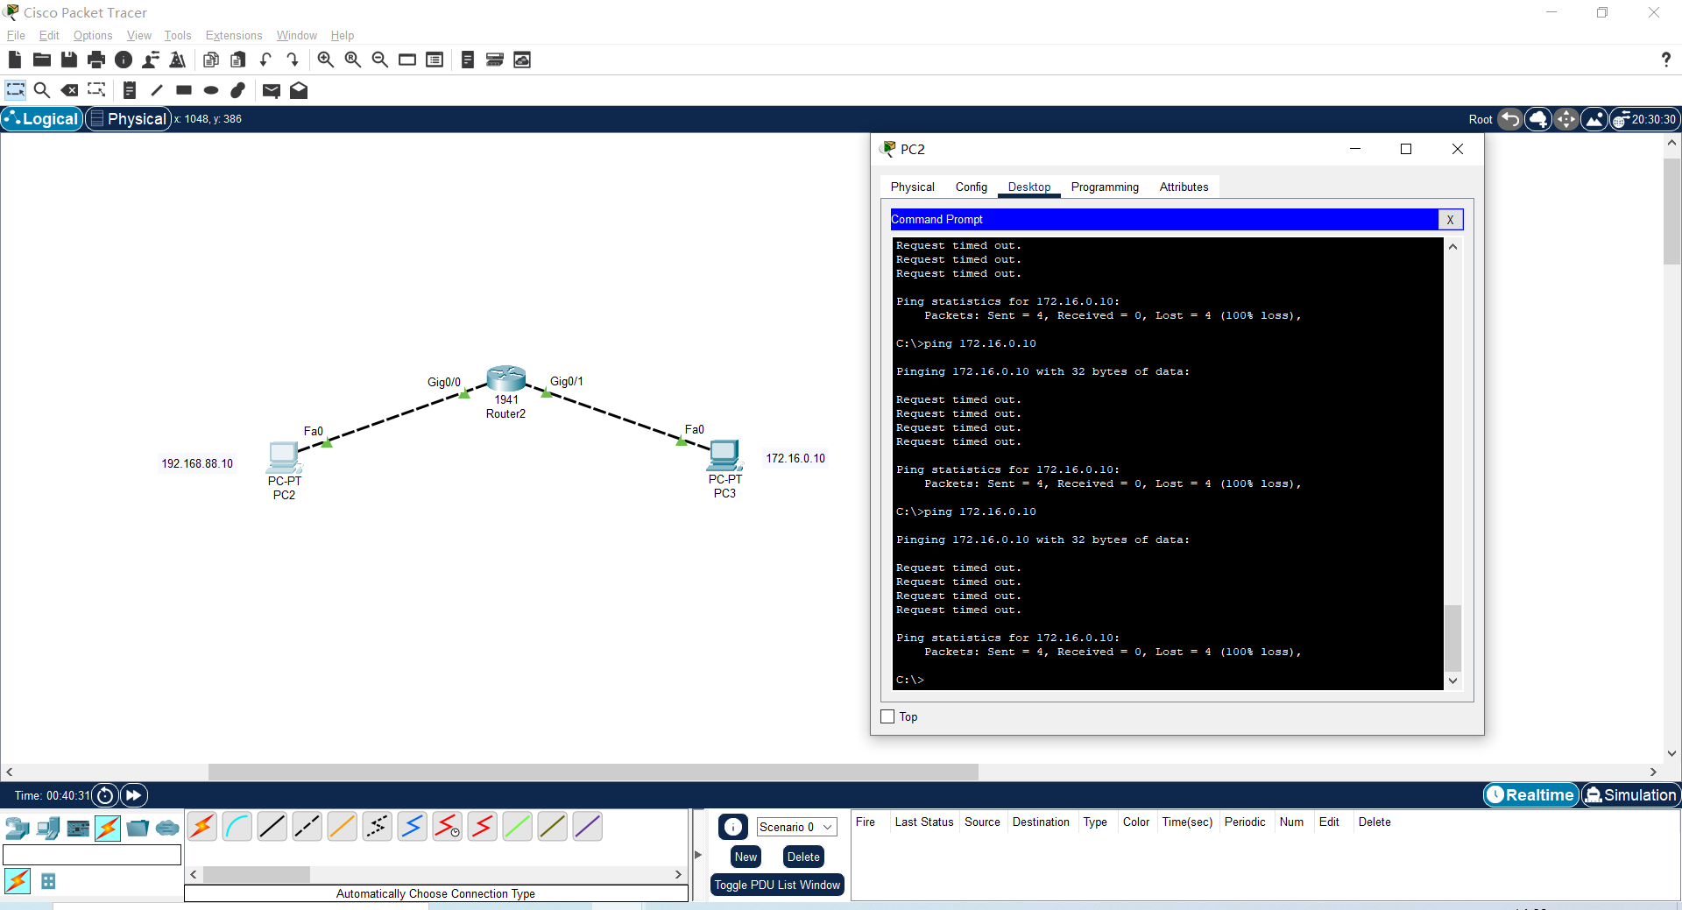Image resolution: width=1682 pixels, height=910 pixels.
Task: Create a New scenario
Action: tap(746, 857)
